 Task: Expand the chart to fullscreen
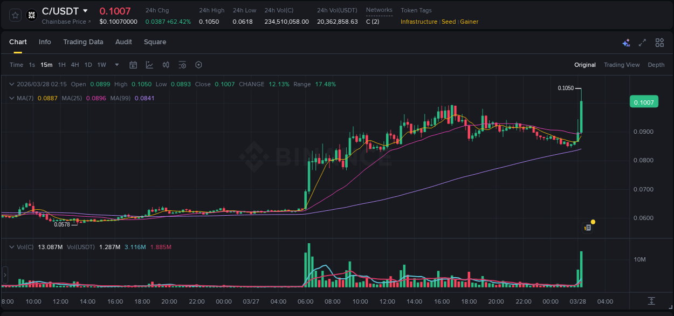click(643, 43)
